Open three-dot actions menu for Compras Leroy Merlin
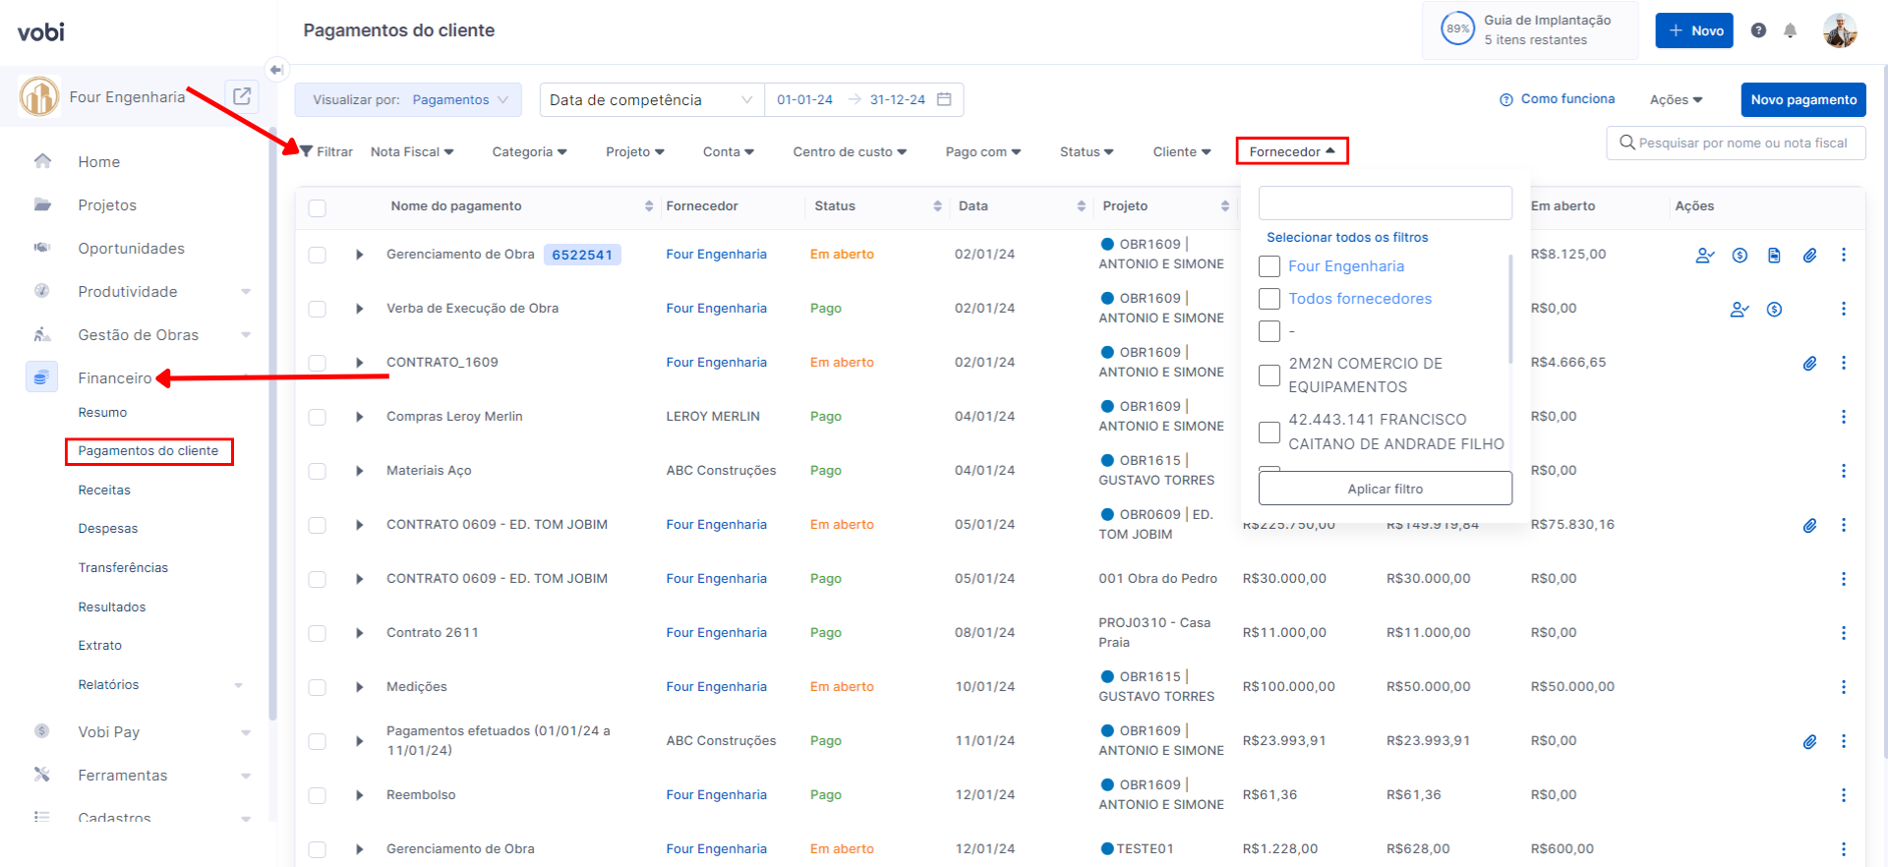 1843,417
